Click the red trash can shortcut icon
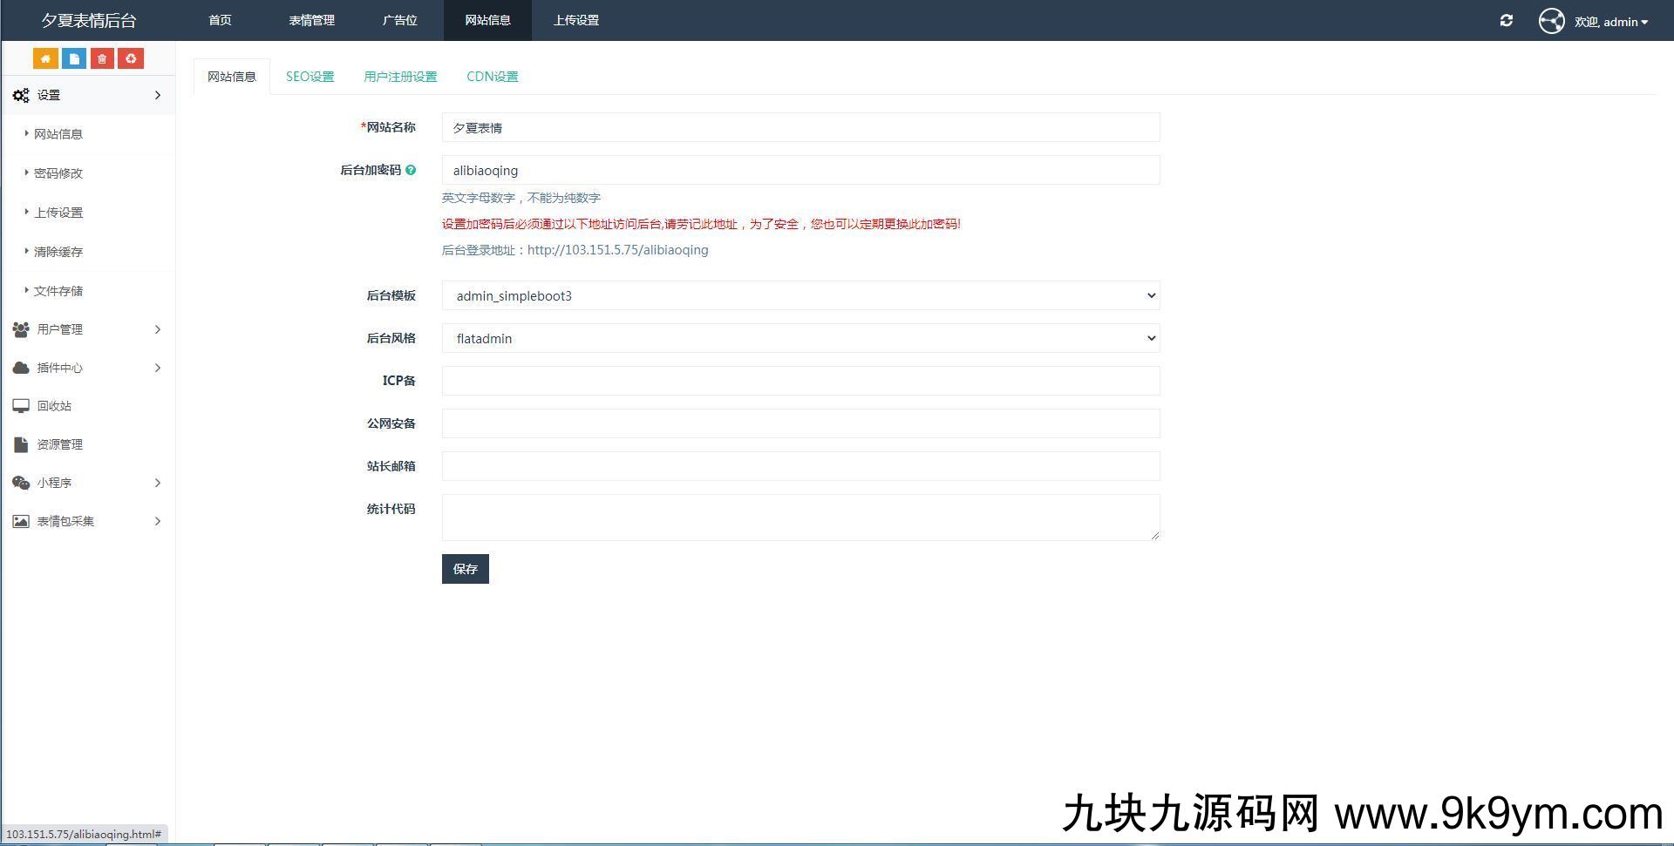 click(x=102, y=58)
